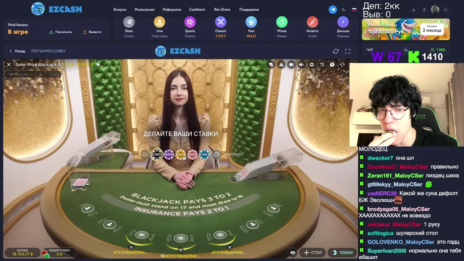The image size is (464, 261).
Task: Open the game settings gear icon
Action: click(x=312, y=65)
